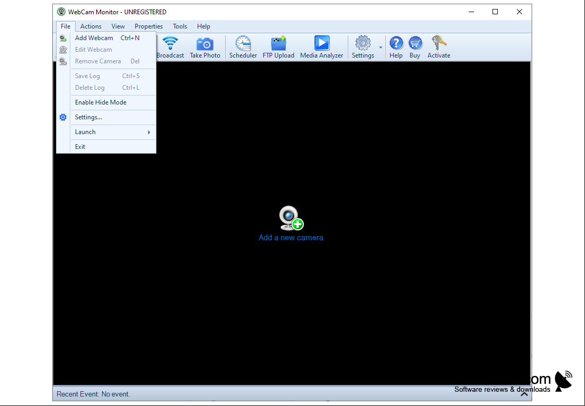Open FTP Upload from toolbar
The height and width of the screenshot is (406, 585).
point(278,48)
